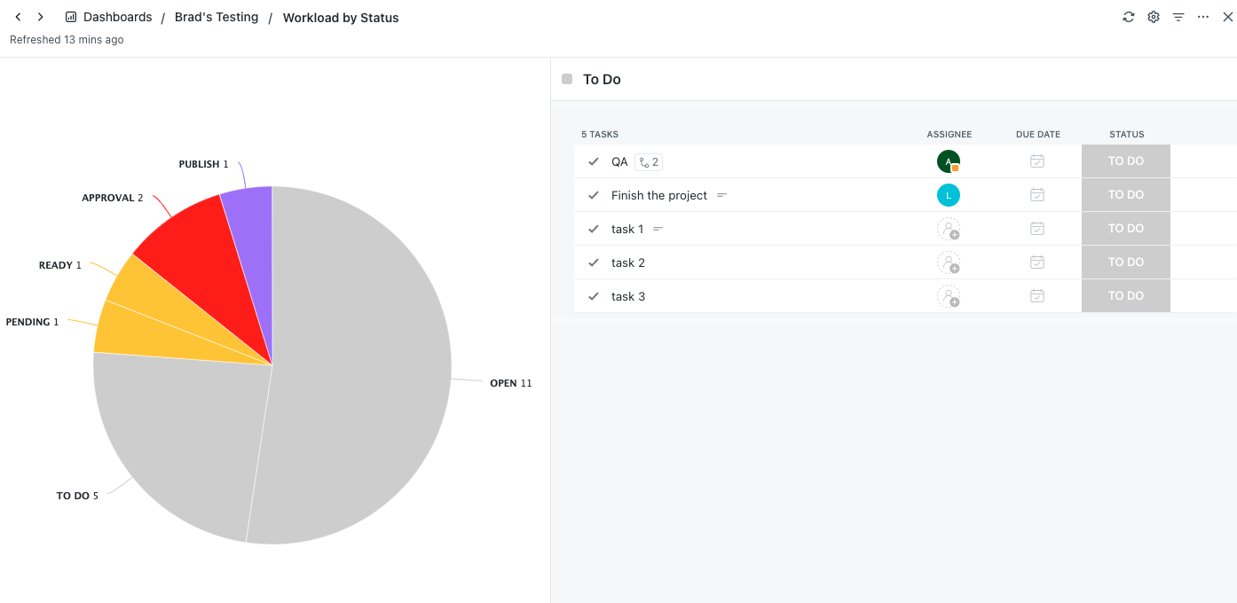This screenshot has width=1237, height=603.
Task: Select the To Do card checkbox
Action: coord(566,78)
